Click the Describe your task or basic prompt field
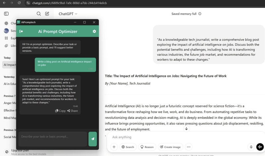The height and width of the screenshot is (156, 265). [53, 139]
